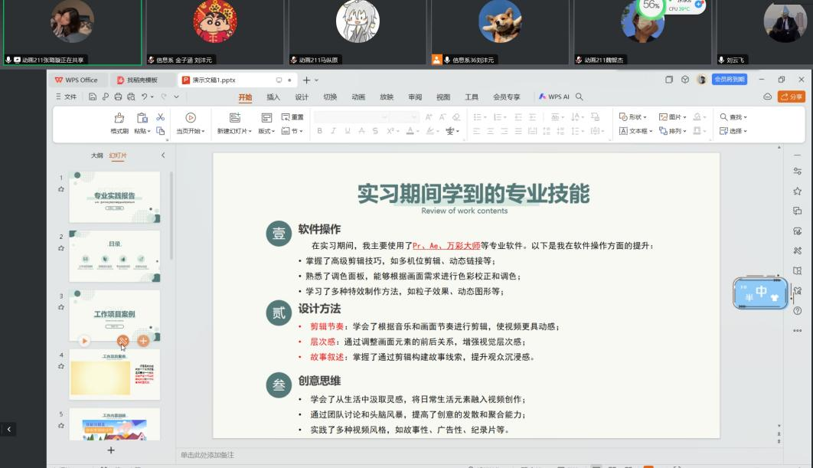Click the Print icon in quick access bar
The height and width of the screenshot is (468, 813).
pyautogui.click(x=118, y=97)
